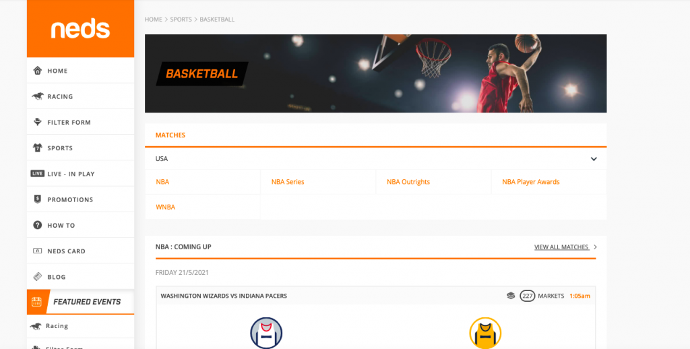This screenshot has height=349, width=690.
Task: Click the Featured Events calendar icon
Action: (36, 302)
